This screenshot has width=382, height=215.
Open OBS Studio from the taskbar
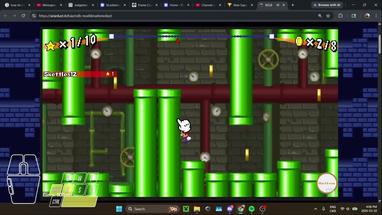point(263,209)
